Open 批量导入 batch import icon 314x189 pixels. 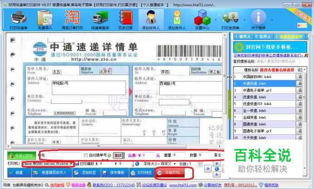pyautogui.click(x=45, y=20)
